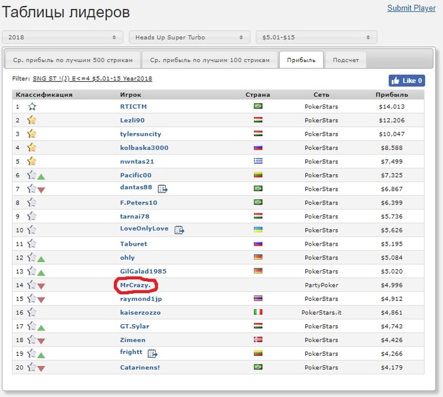Open player kolbaska3000 profile link
The width and height of the screenshot is (443, 397).
point(144,148)
